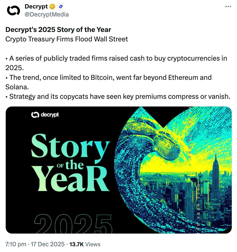Click the 17 Dec 2025 date
This screenshot has width=237, height=252.
(x=47, y=244)
